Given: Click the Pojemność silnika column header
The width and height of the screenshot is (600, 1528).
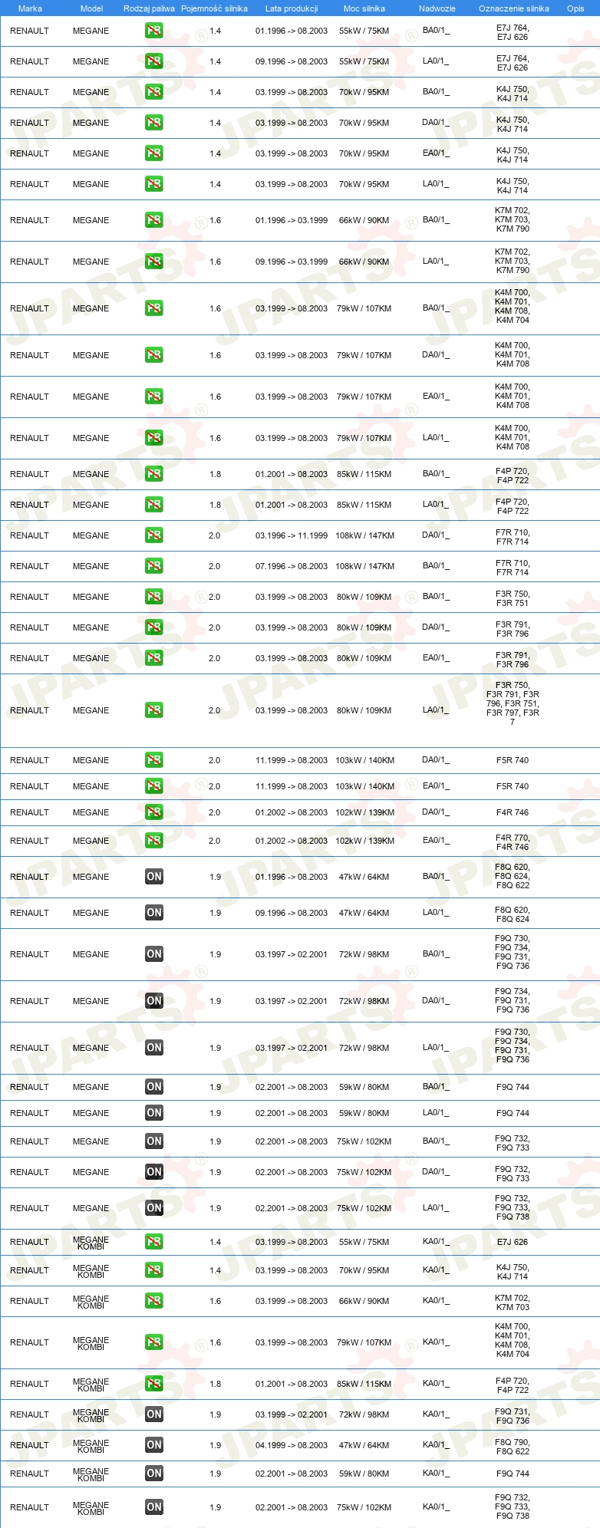Looking at the screenshot, I should tap(214, 8).
